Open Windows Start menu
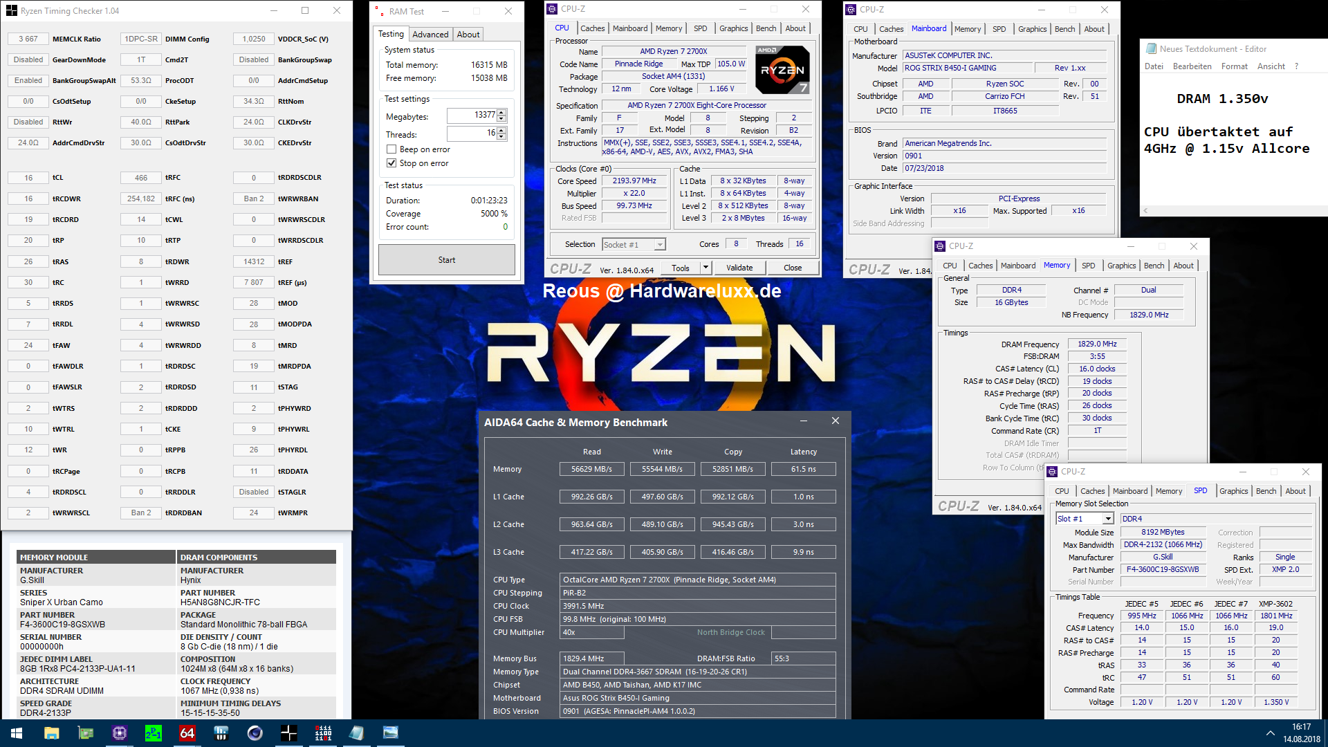 [x=17, y=733]
